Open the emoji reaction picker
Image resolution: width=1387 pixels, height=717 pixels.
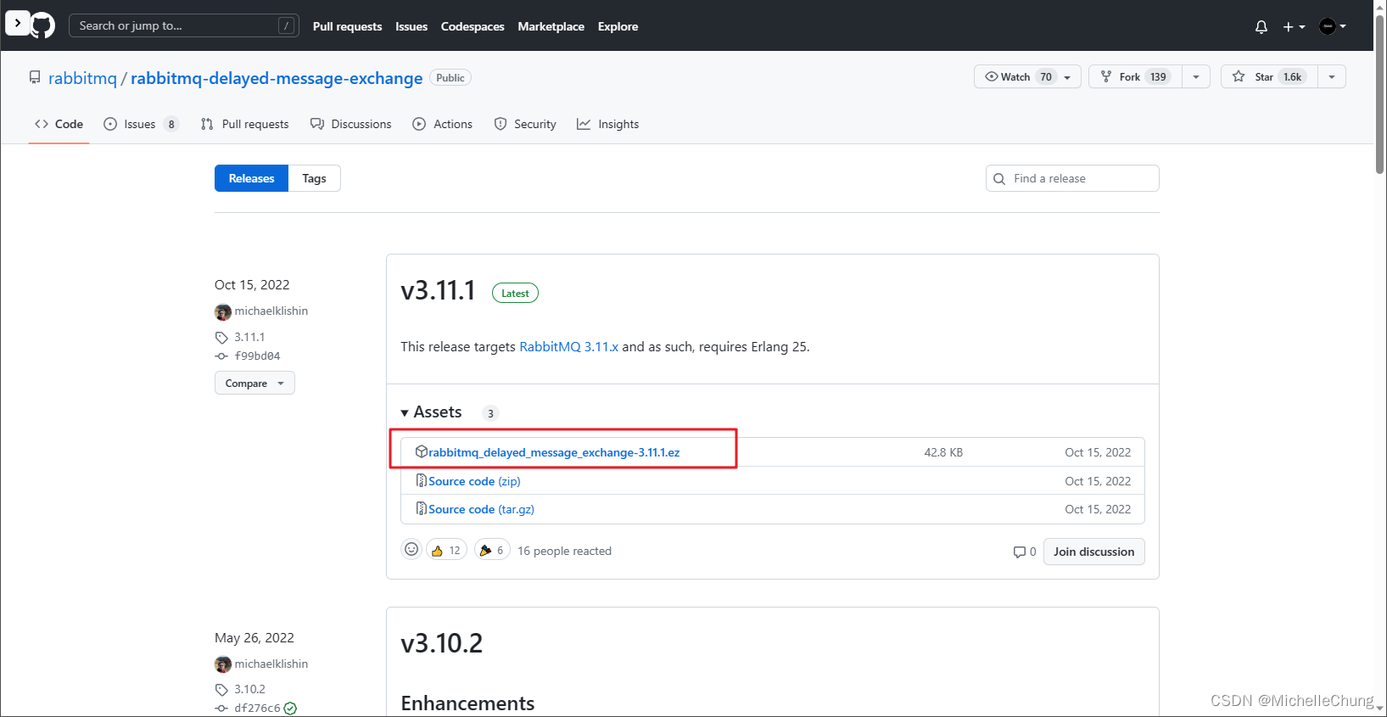point(411,550)
